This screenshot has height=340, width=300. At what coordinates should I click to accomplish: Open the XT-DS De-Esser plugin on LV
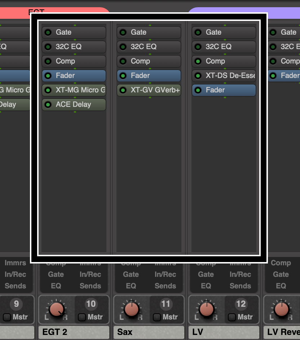coord(224,76)
